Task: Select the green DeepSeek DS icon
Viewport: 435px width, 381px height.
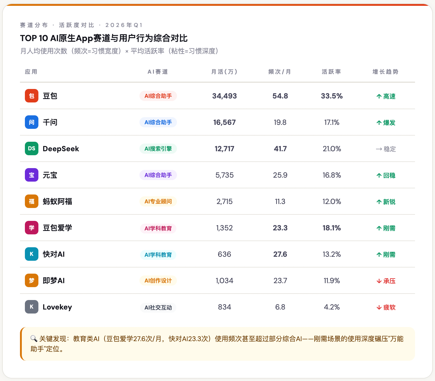Action: (x=32, y=149)
